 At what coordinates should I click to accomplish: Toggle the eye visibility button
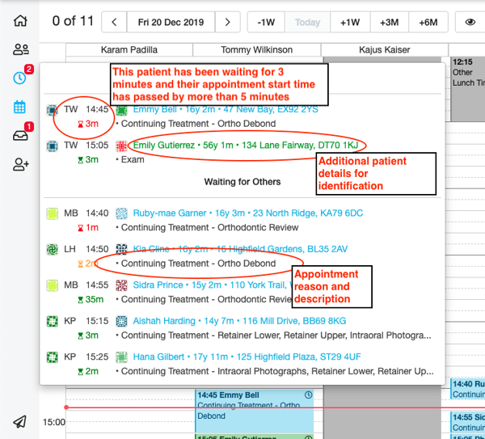(x=470, y=22)
